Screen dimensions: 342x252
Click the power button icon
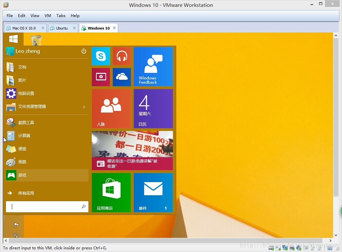tap(84, 51)
